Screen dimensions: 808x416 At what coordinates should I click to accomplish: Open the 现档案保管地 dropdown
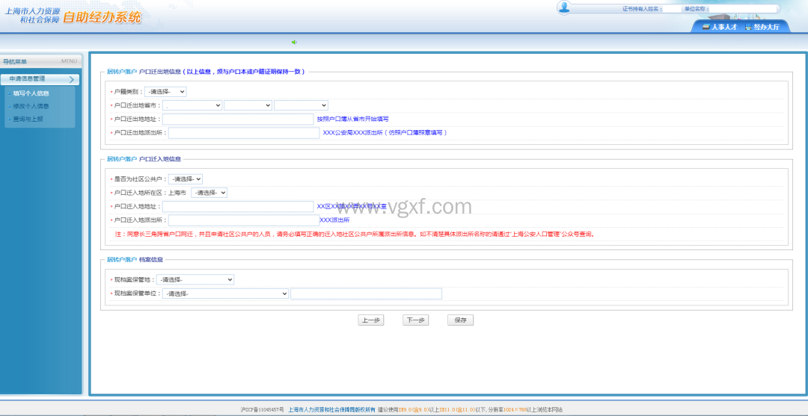[195, 279]
